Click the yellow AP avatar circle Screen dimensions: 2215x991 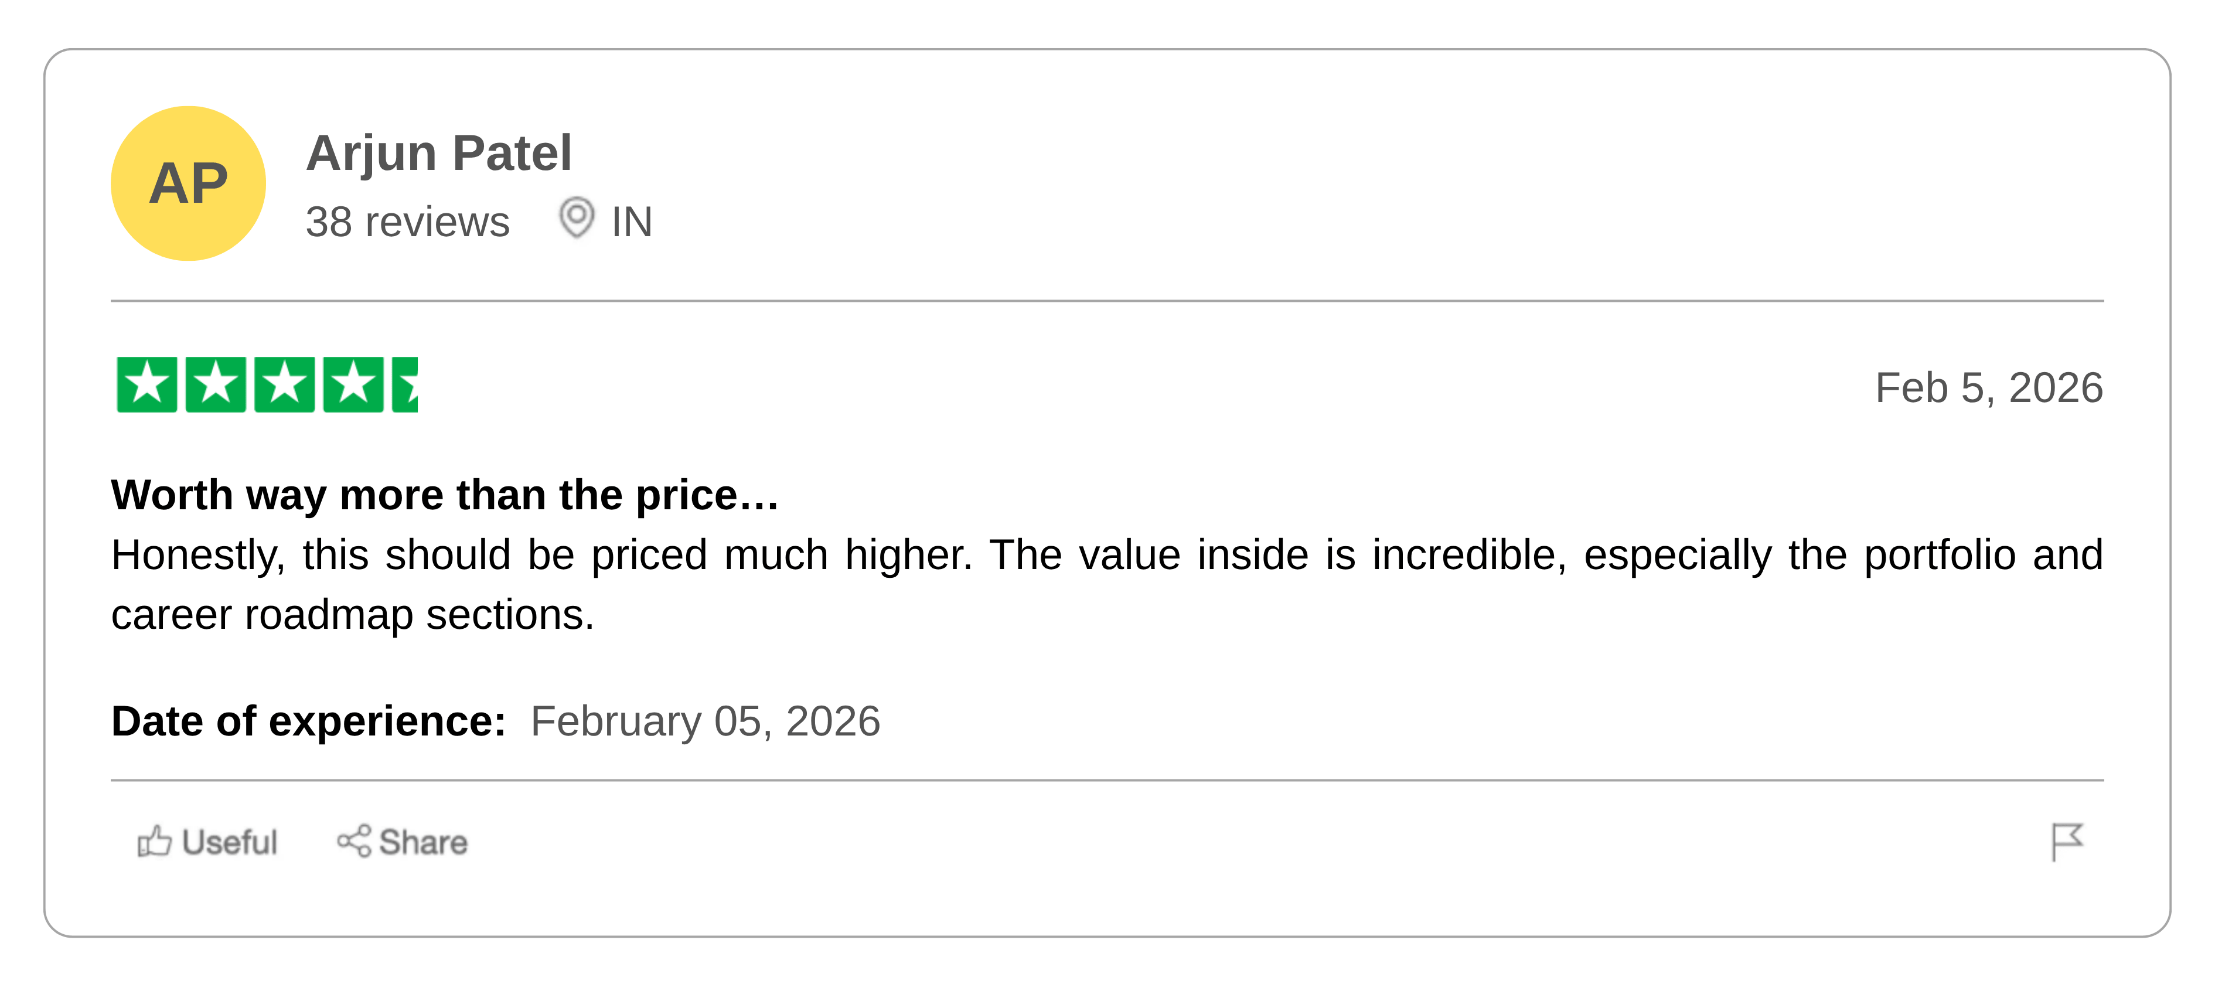tap(188, 183)
